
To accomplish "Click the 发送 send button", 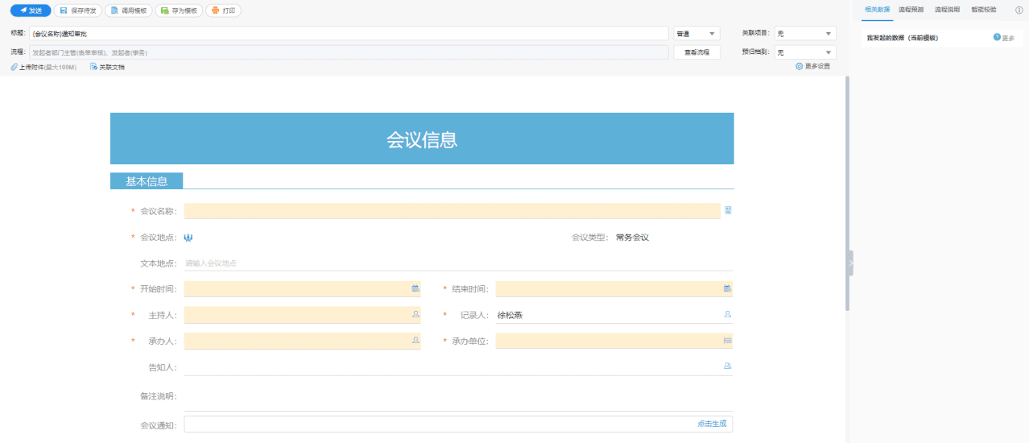I will (x=31, y=10).
